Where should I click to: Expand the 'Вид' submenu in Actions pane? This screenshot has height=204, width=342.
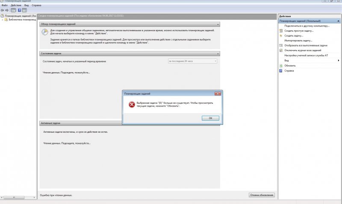[339, 60]
